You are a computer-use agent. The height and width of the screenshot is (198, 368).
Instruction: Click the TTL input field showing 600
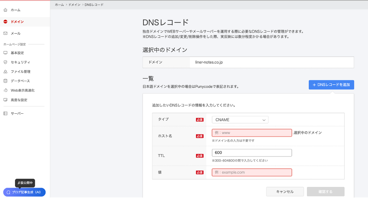pos(252,153)
